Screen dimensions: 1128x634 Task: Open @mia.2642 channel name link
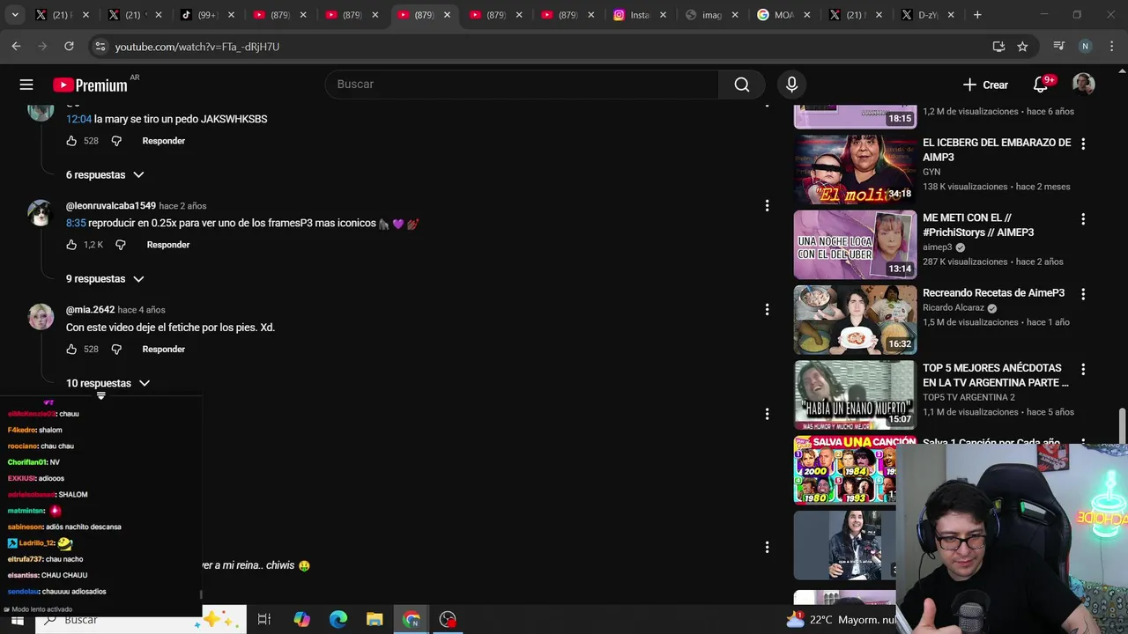(90, 310)
